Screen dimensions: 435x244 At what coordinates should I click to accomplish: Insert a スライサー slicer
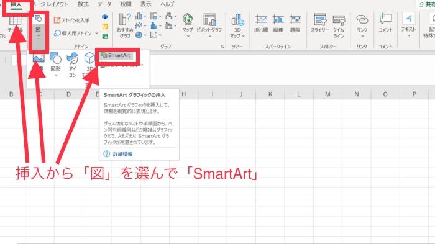pyautogui.click(x=320, y=24)
